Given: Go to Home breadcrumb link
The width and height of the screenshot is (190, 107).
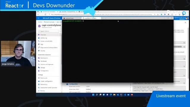Looking at the screenshot, I should 40,22.
